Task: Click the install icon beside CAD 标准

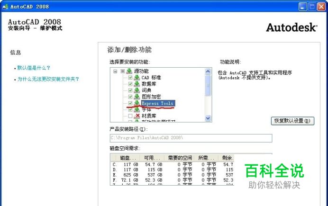Action: click(x=137, y=78)
